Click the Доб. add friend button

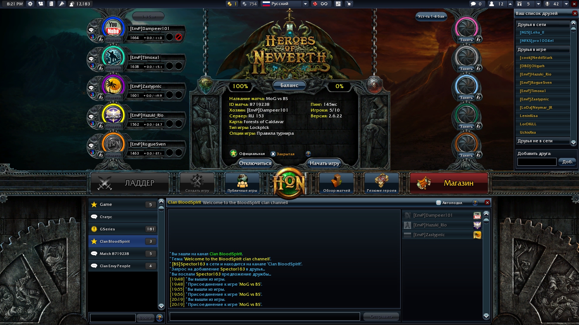pos(567,162)
